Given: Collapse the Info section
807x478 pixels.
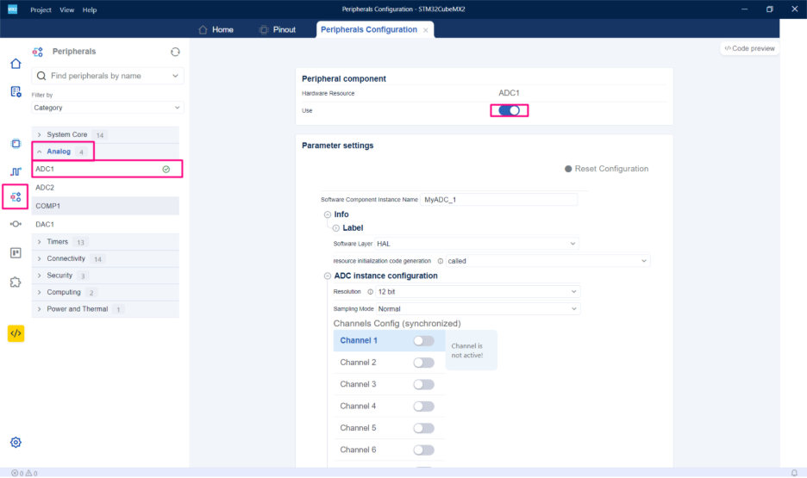Looking at the screenshot, I should tap(328, 214).
